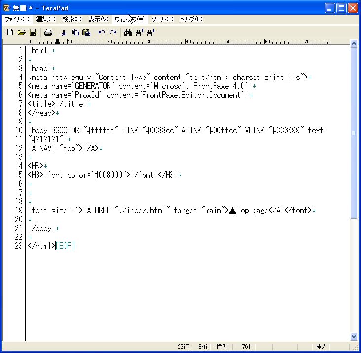Find previous match with binoculars up-arrow icon

point(139,32)
